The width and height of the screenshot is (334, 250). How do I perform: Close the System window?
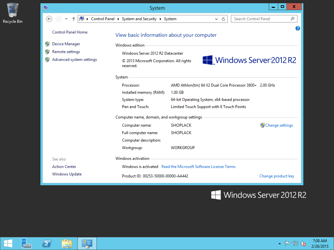[x=294, y=7]
